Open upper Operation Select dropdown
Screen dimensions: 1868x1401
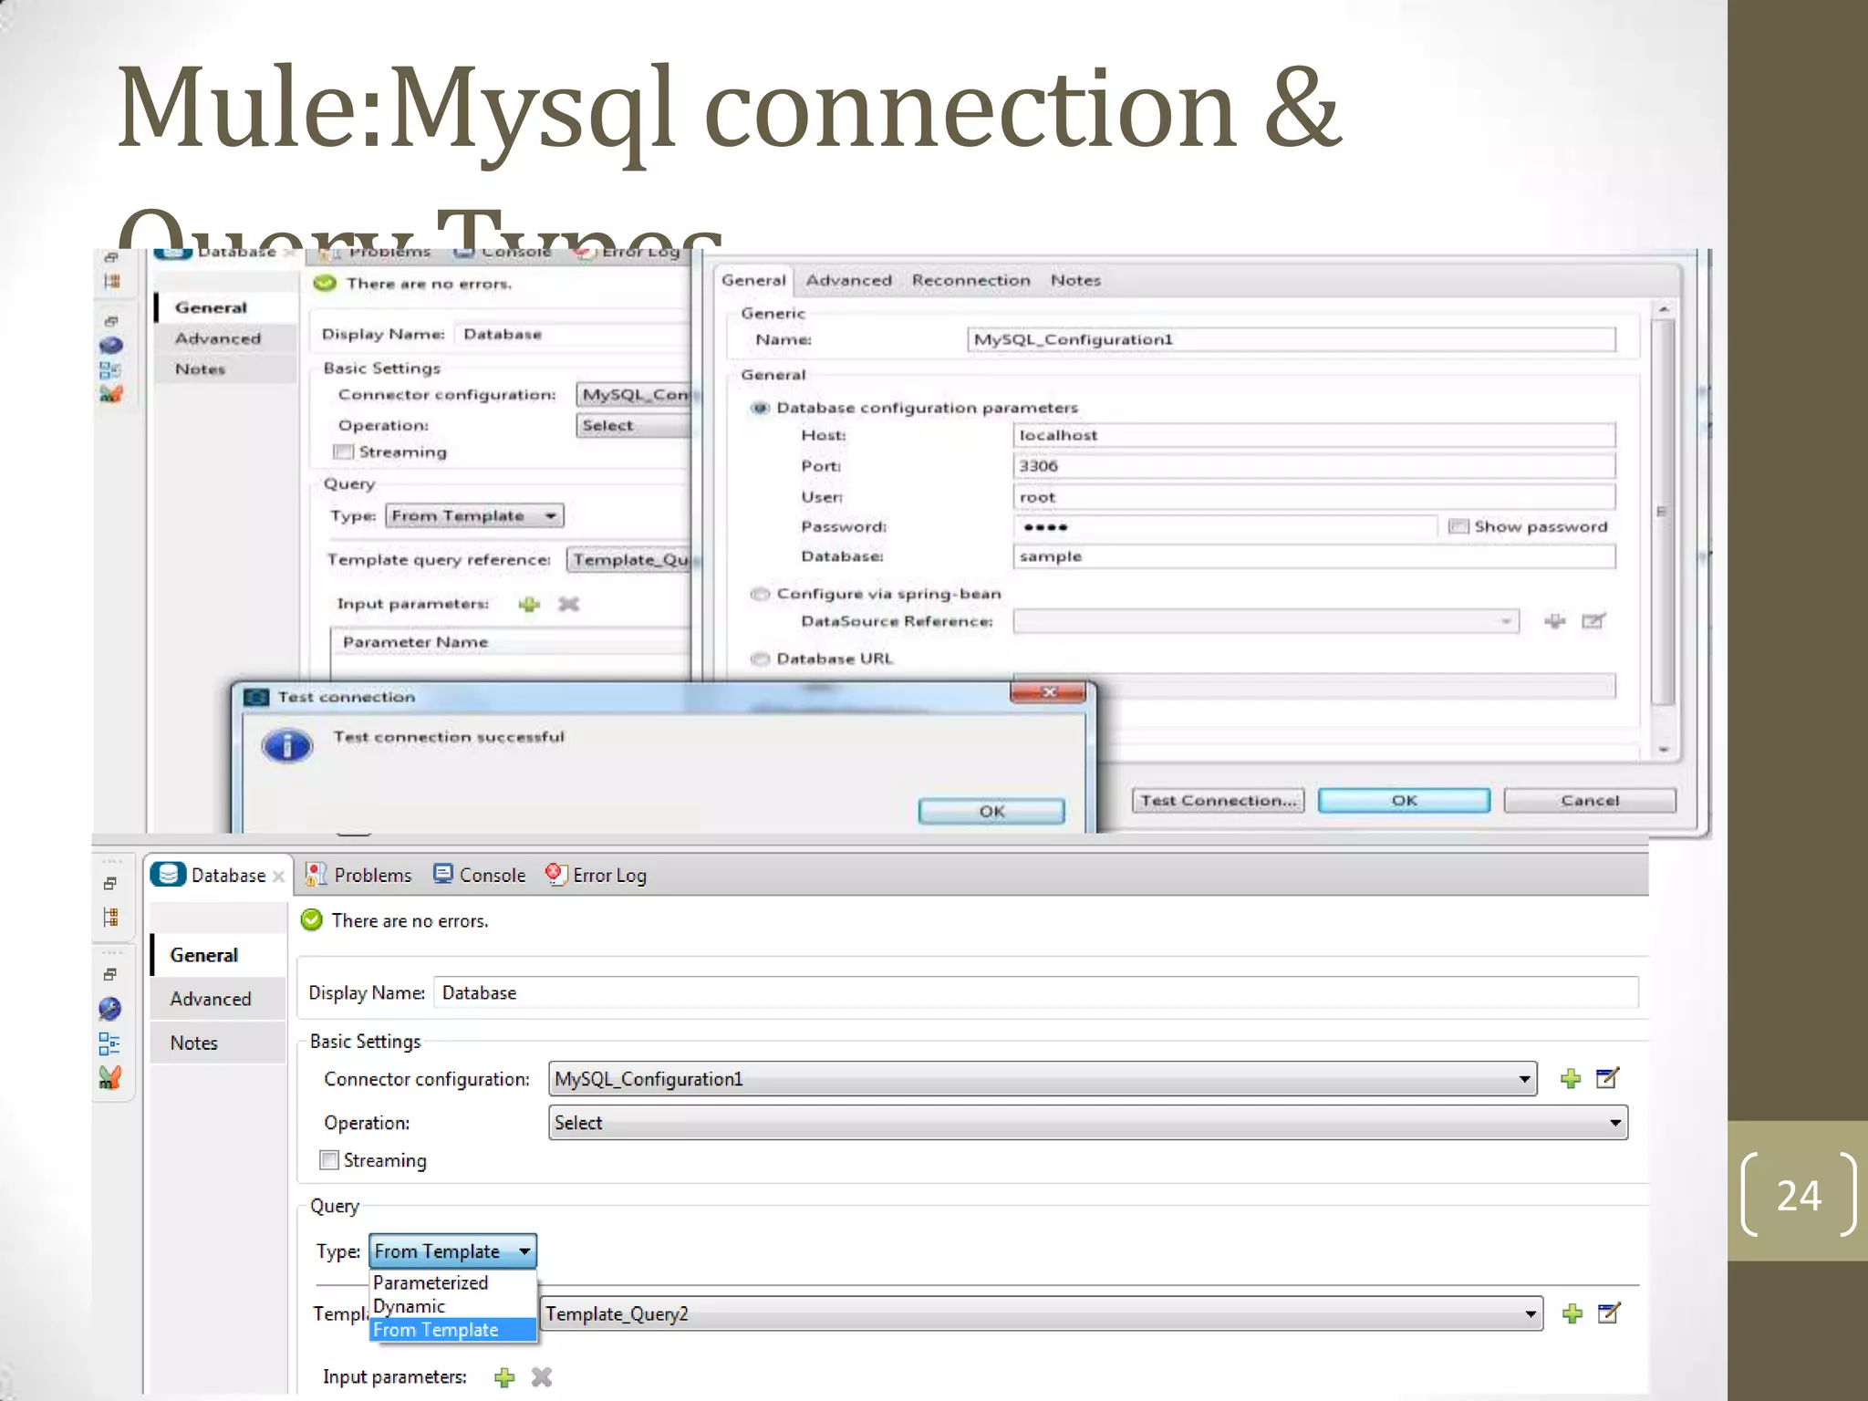(636, 425)
